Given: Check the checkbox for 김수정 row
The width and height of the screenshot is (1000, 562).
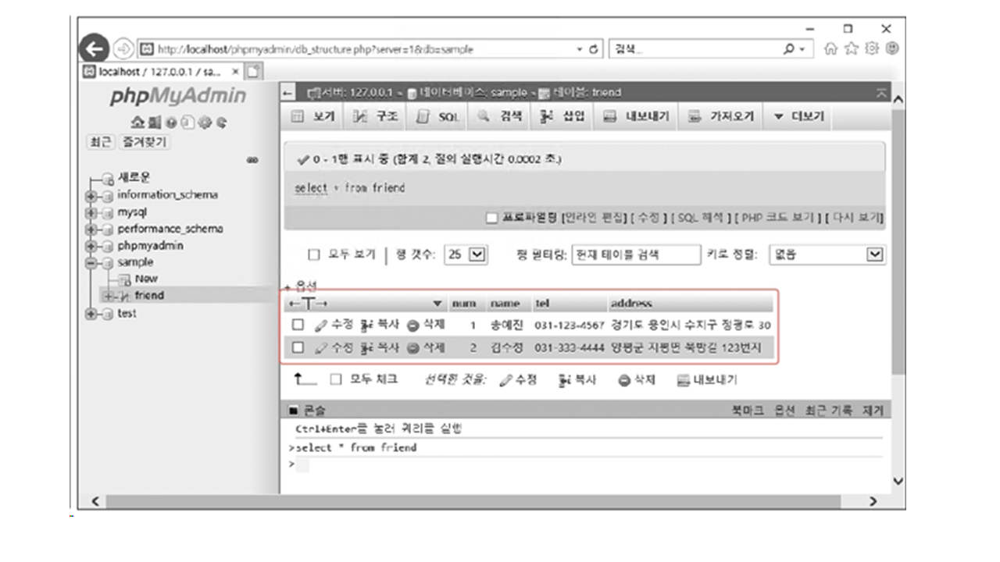Looking at the screenshot, I should pos(298,348).
